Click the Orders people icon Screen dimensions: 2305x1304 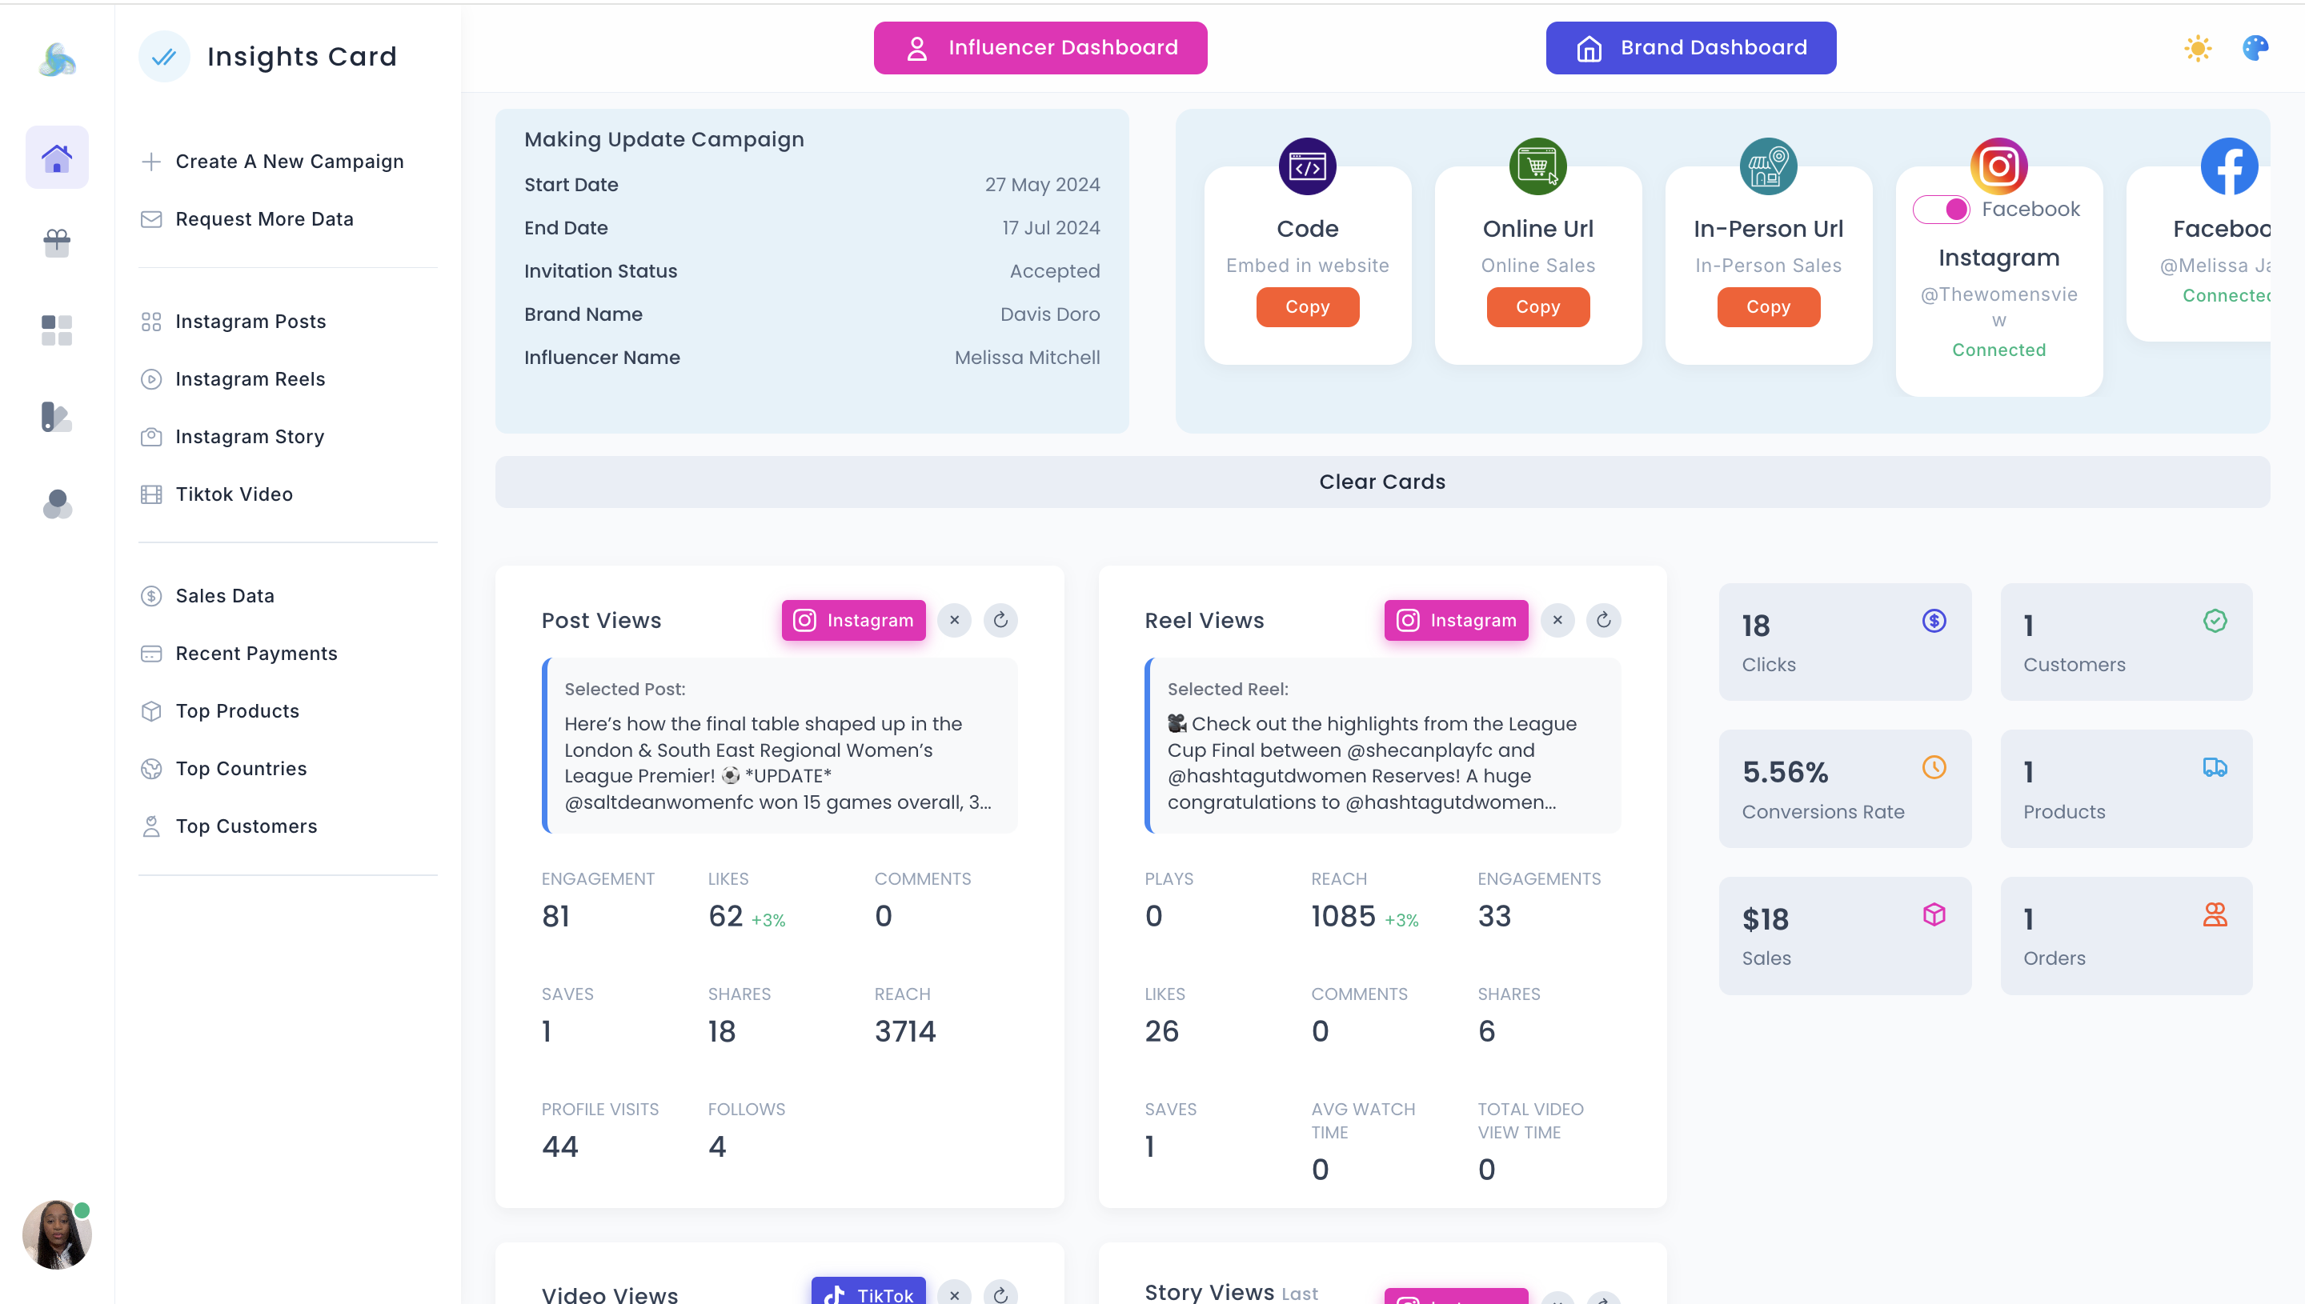tap(2215, 914)
